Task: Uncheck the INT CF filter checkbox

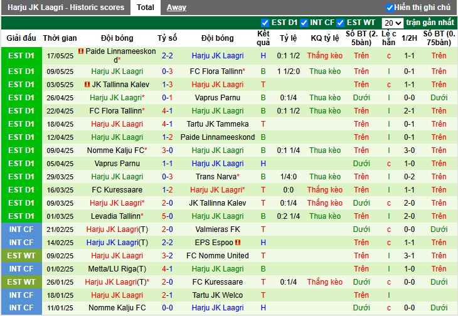Action: (x=305, y=23)
